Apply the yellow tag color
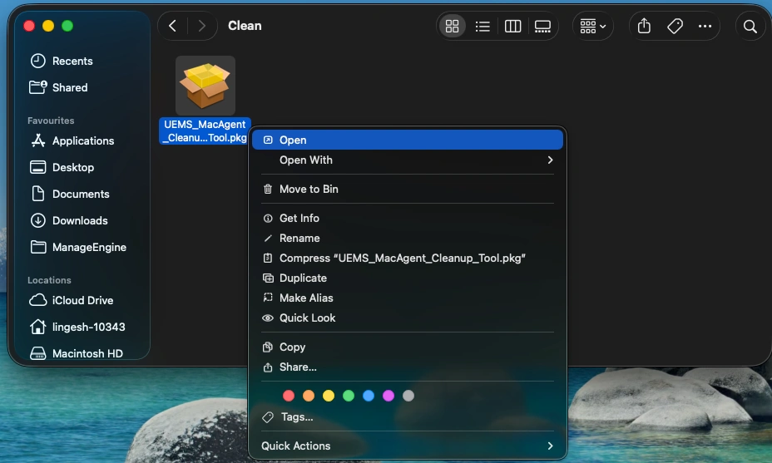 click(x=329, y=396)
